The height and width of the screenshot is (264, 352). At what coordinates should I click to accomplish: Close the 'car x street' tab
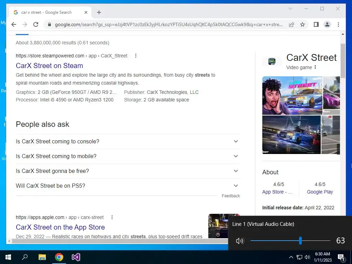(x=86, y=12)
